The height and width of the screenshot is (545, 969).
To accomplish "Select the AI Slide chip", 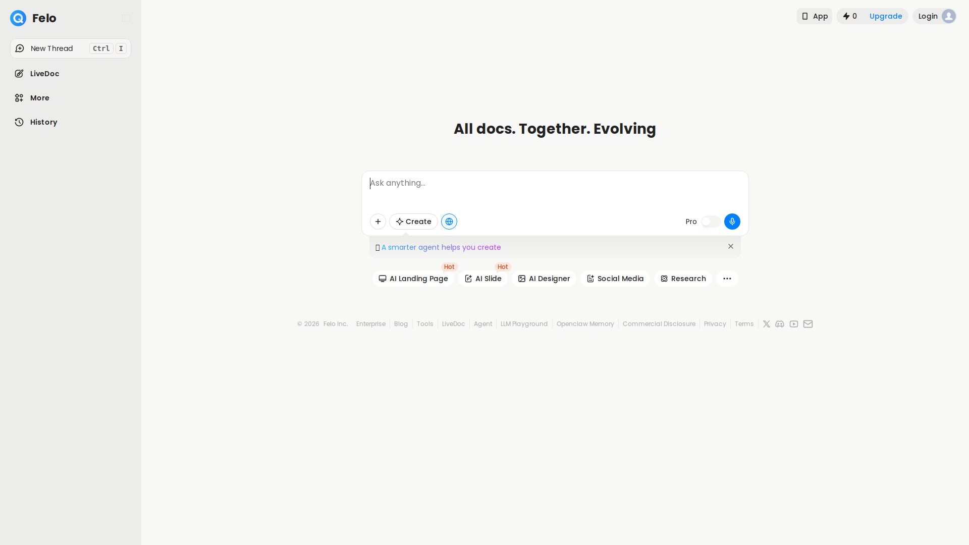I will (483, 279).
